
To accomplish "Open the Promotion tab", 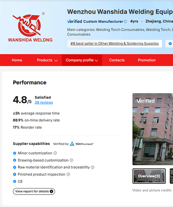I will click(x=147, y=60).
